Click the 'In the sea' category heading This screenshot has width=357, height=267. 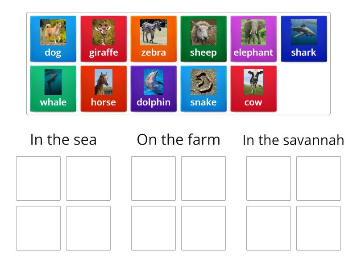tap(64, 139)
